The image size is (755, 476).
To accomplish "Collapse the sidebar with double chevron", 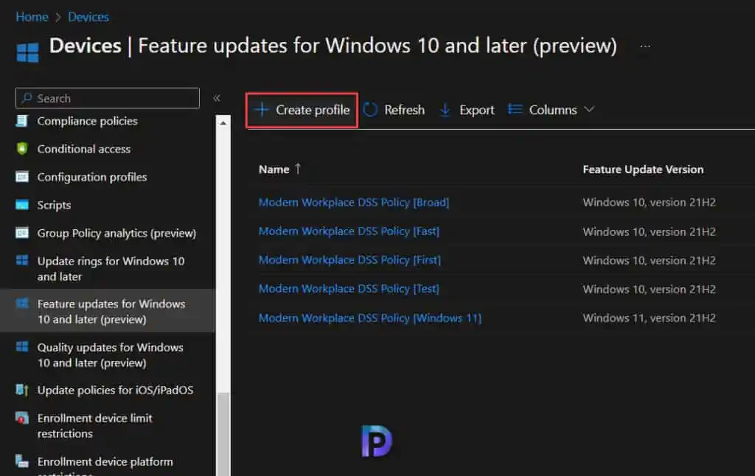I will point(217,98).
